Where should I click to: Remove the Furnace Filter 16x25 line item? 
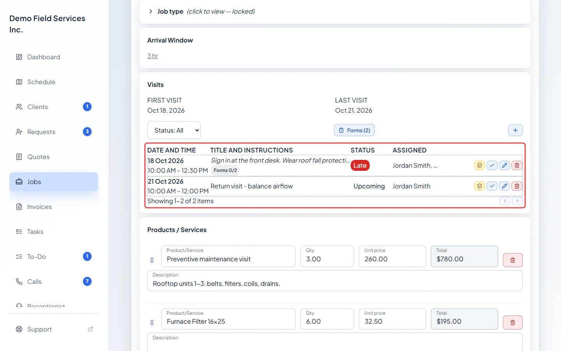[x=513, y=323]
